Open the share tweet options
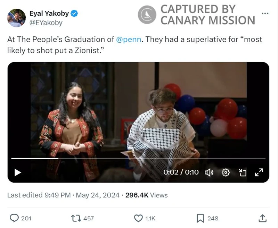This screenshot has width=278, height=228. click(x=263, y=218)
